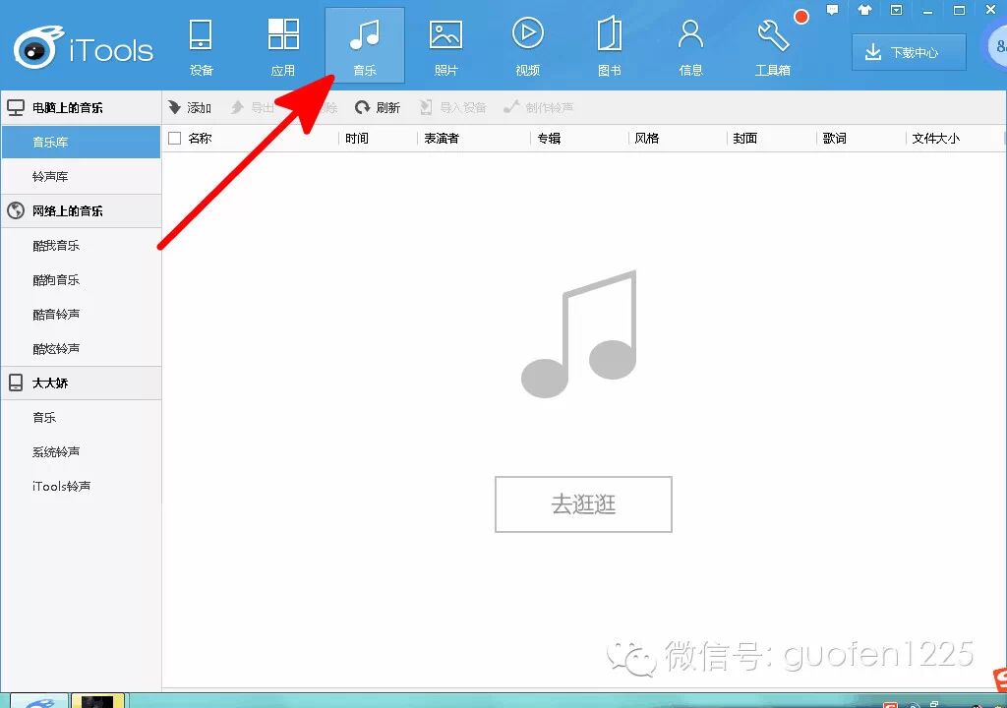1007x708 pixels.
Task: Select iTools铃声 under the device
Action: [81, 487]
